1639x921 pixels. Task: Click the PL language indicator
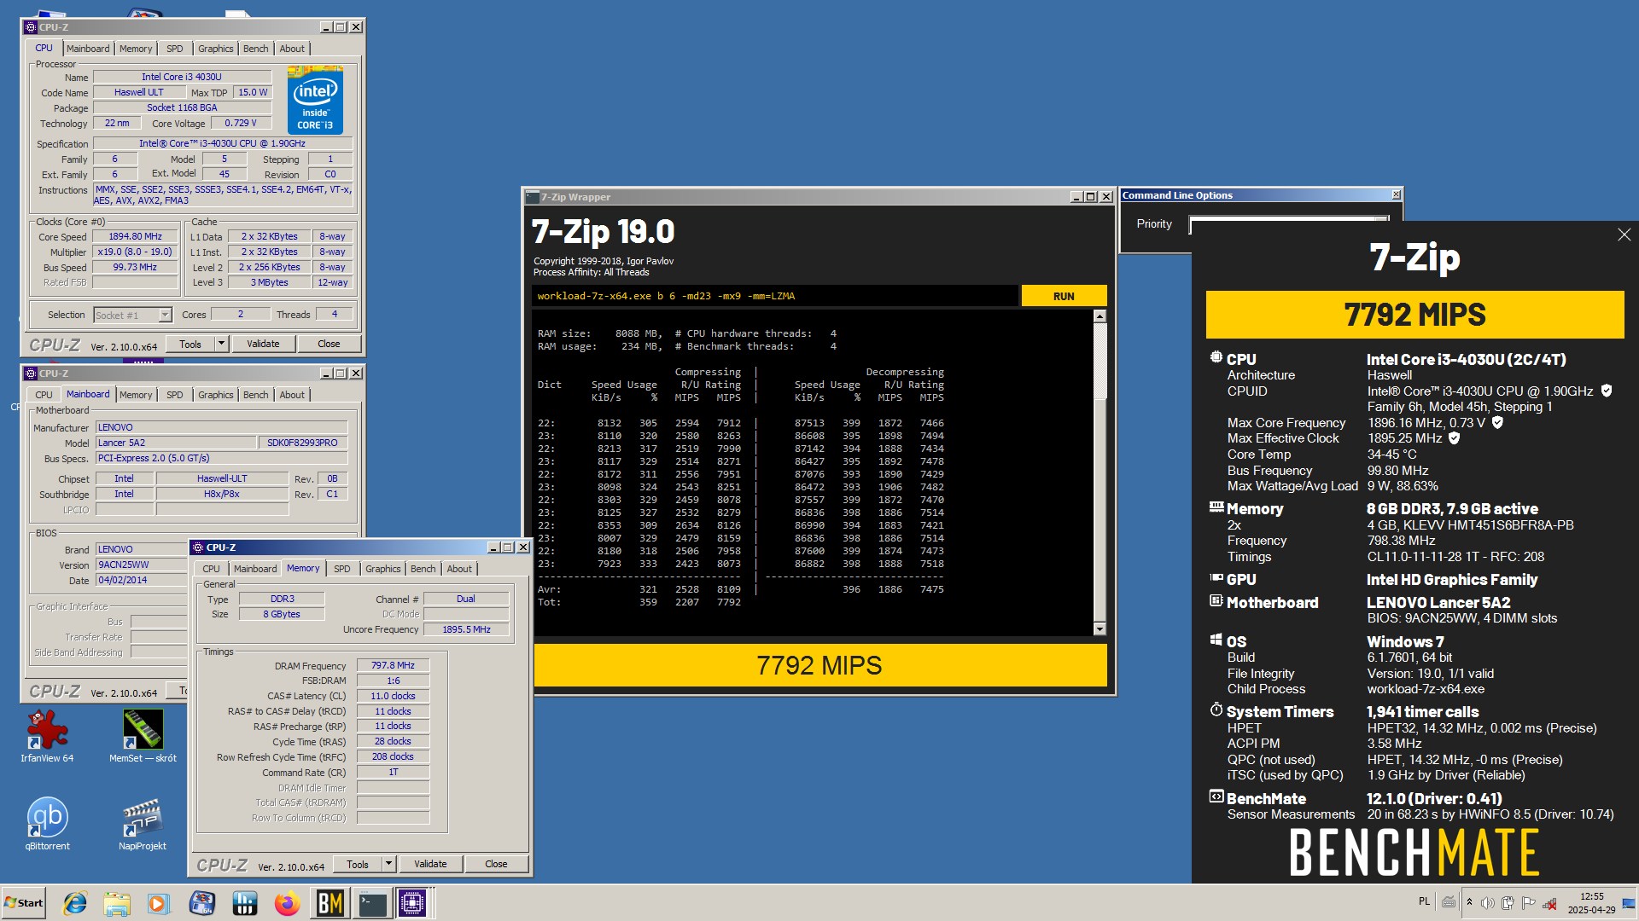point(1424,901)
